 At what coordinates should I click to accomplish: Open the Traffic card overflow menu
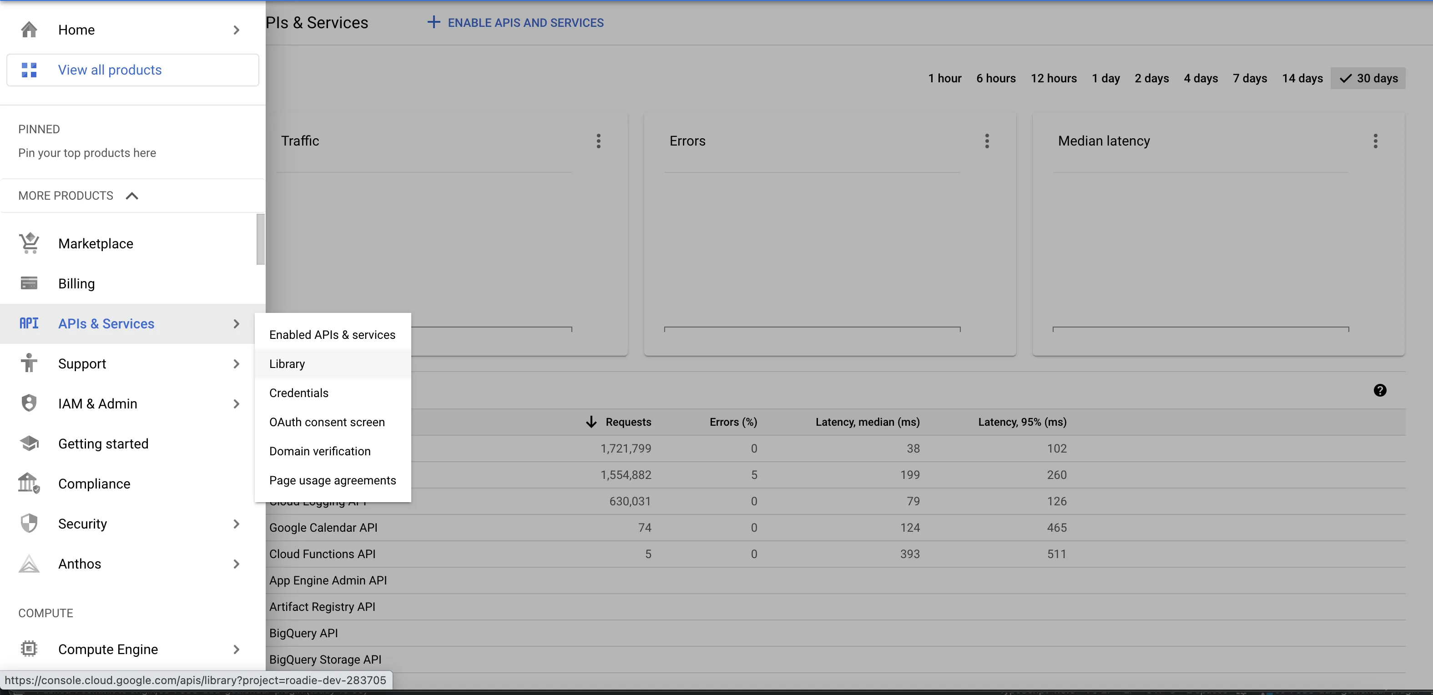click(x=599, y=141)
